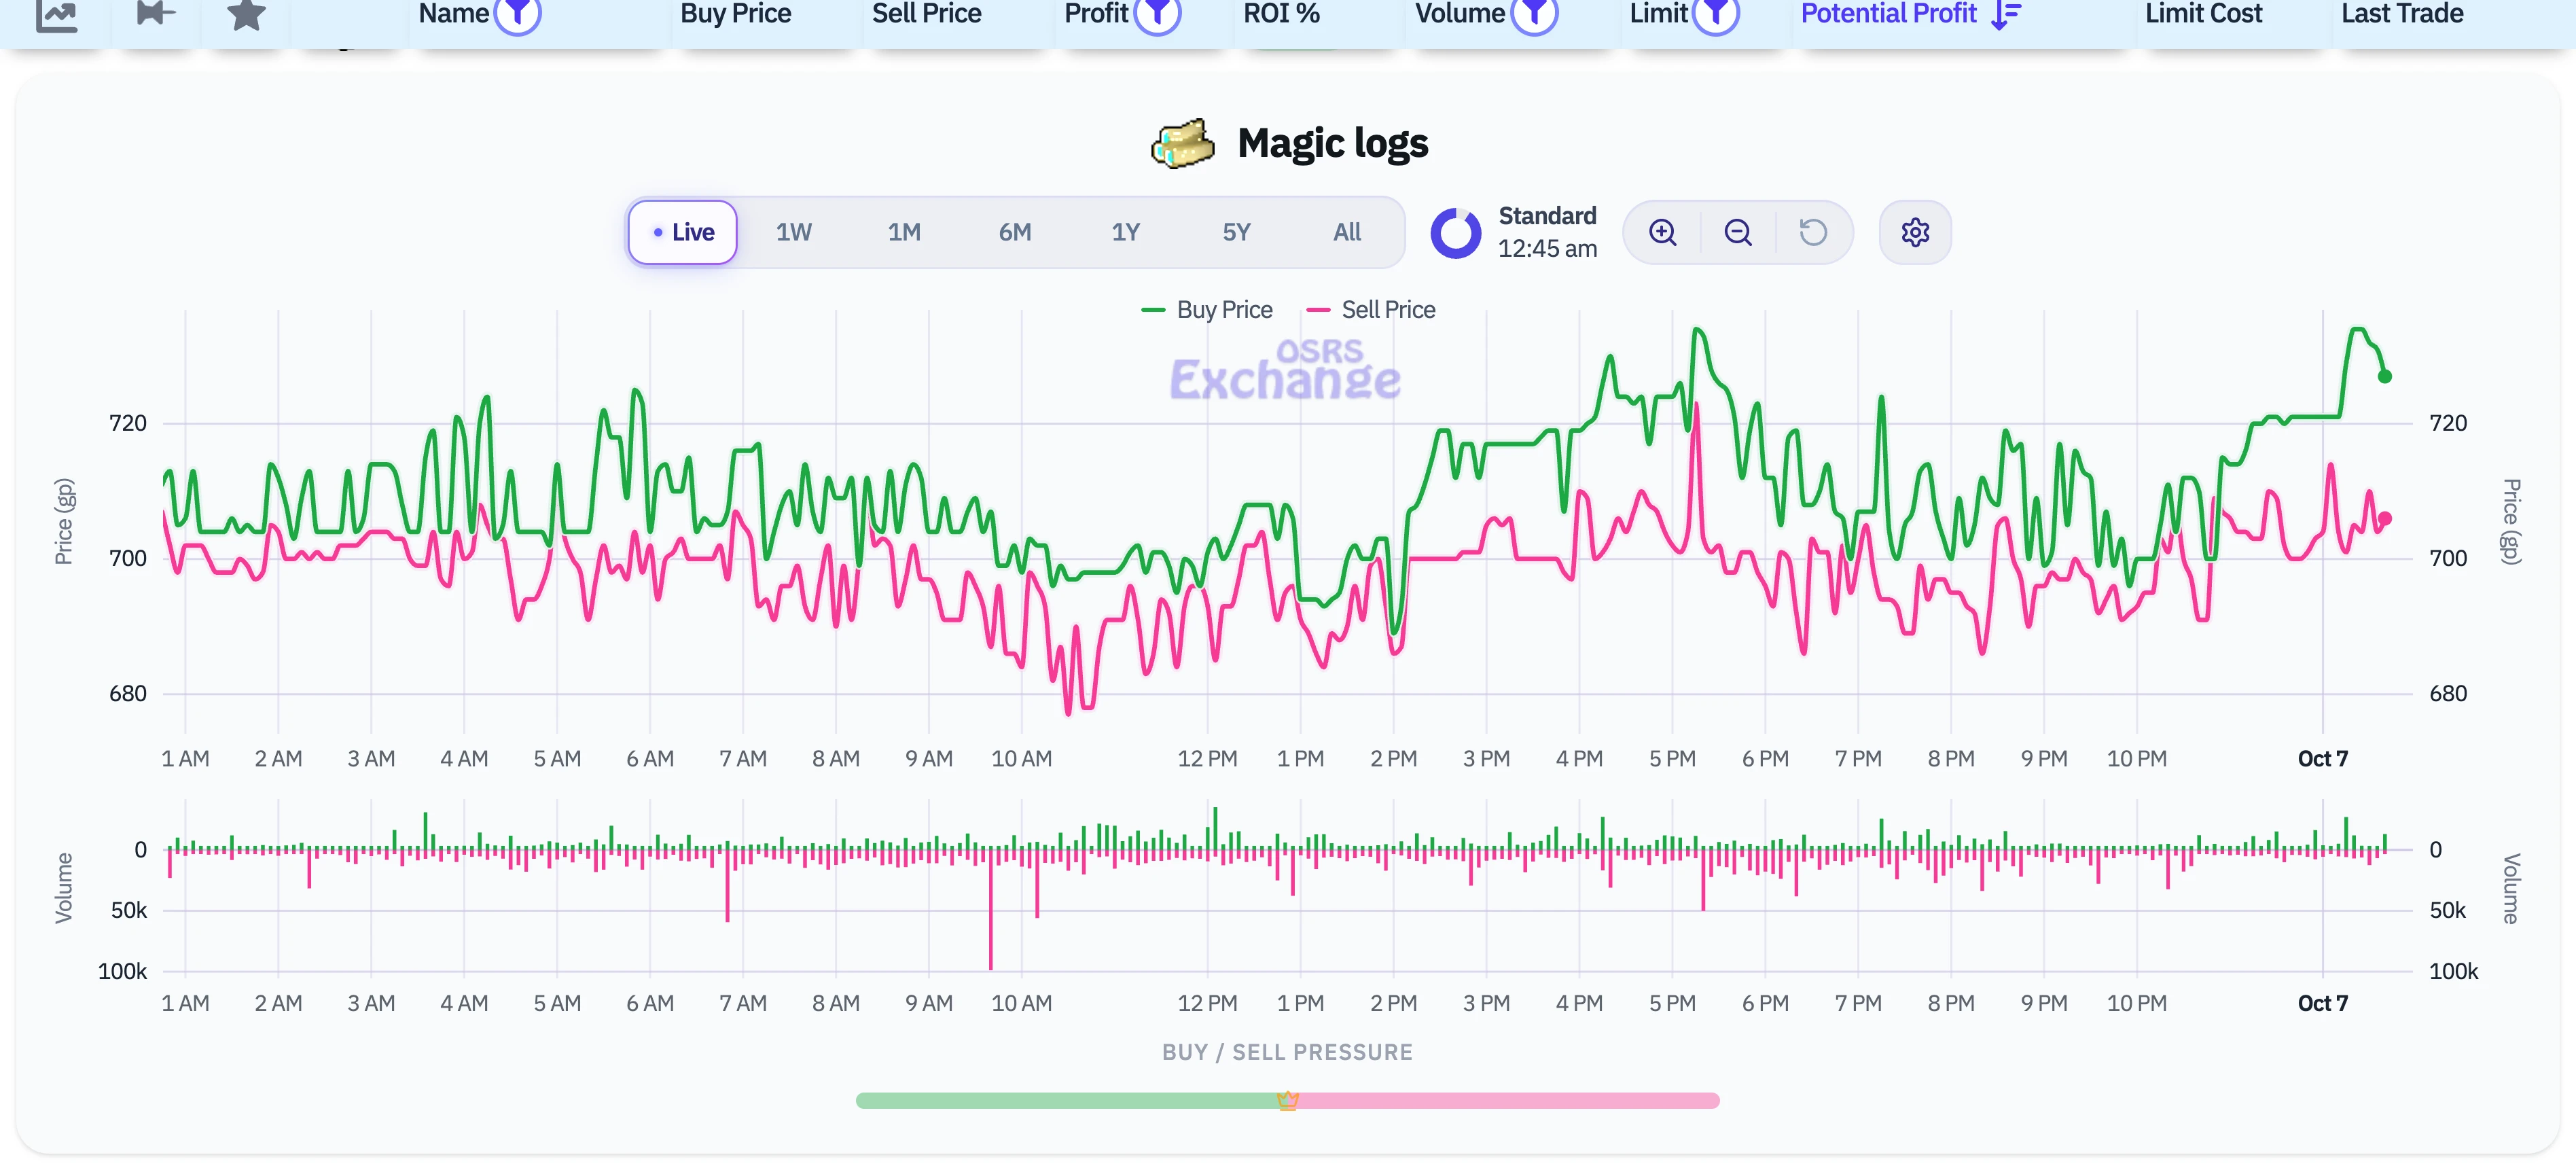Reset the chart zoom

coord(1813,233)
